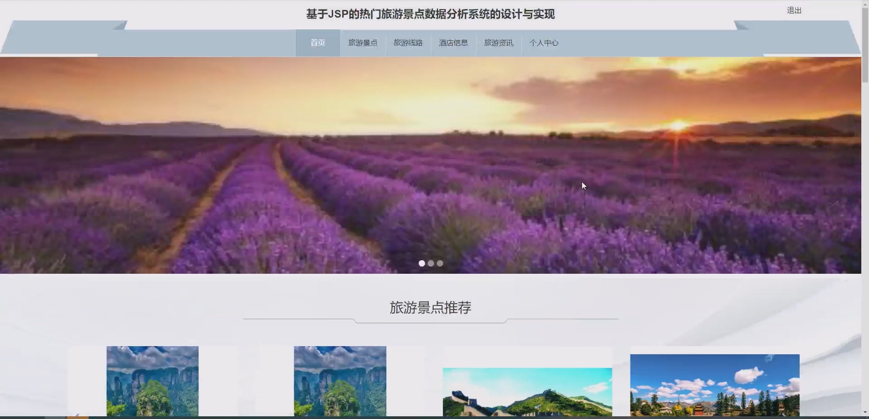Open the Great Wall attraction thumbnail
The image size is (869, 419).
(x=527, y=392)
